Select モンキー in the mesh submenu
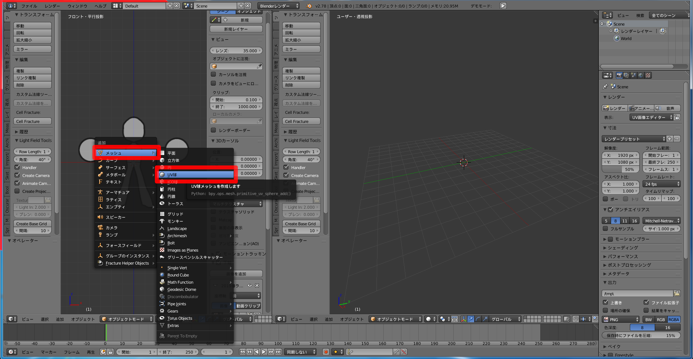 tap(196, 221)
